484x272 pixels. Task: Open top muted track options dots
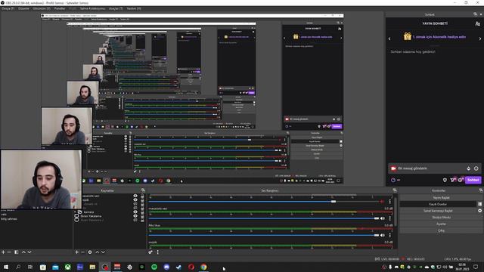pyautogui.click(x=390, y=202)
